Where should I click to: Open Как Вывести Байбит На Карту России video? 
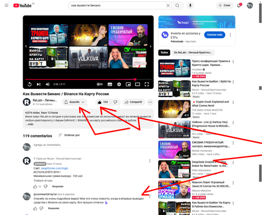point(211,83)
